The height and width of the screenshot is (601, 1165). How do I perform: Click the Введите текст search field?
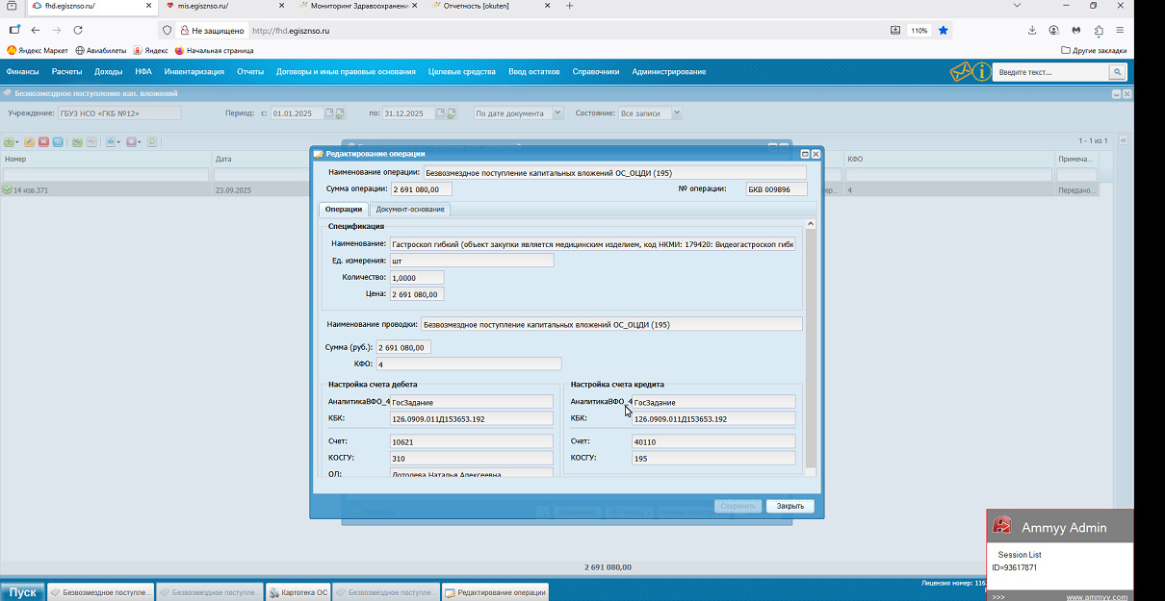point(1050,72)
